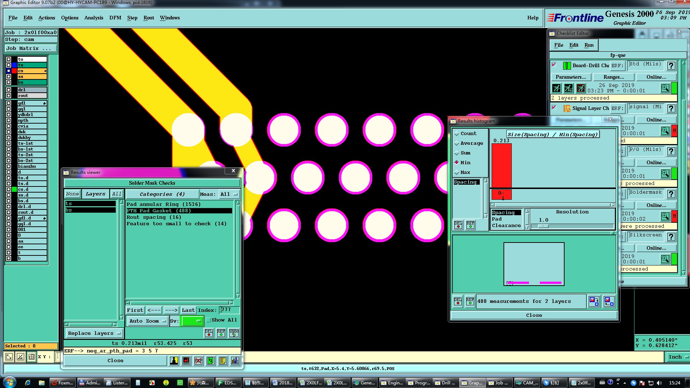The width and height of the screenshot is (690, 388).
Task: Open the Auto Zoom dropdown
Action: click(147, 321)
